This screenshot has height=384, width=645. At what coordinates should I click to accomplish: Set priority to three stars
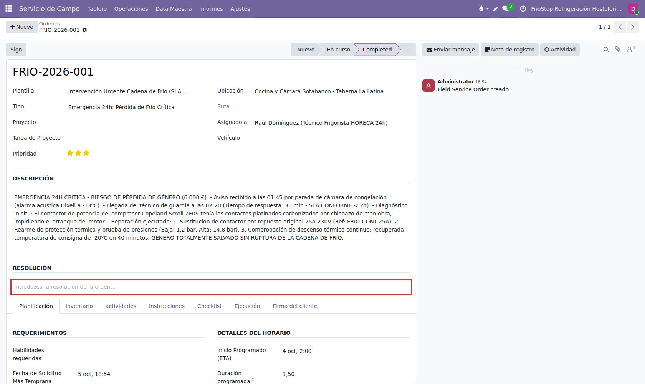point(86,153)
